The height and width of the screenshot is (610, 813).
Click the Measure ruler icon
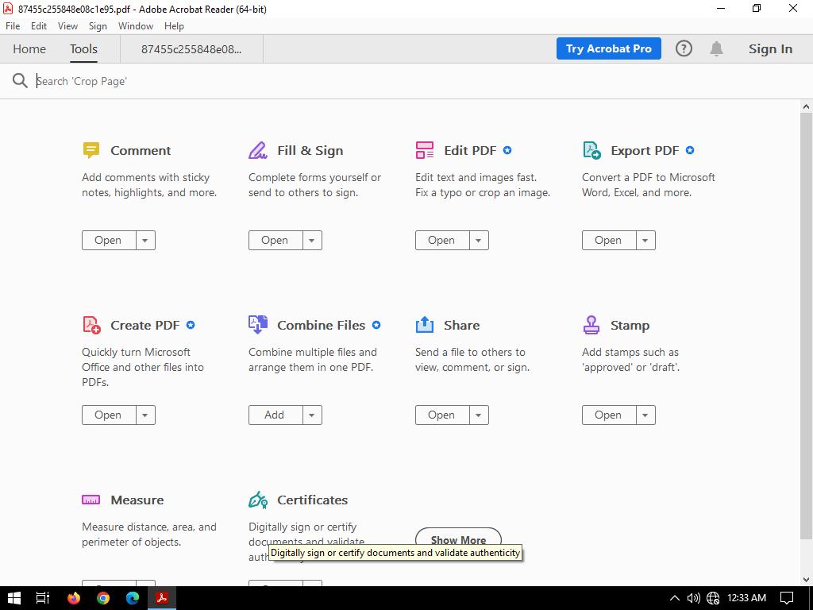91,500
